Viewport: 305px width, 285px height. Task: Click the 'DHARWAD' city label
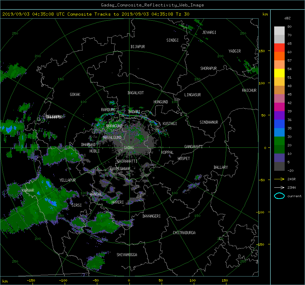point(88,145)
